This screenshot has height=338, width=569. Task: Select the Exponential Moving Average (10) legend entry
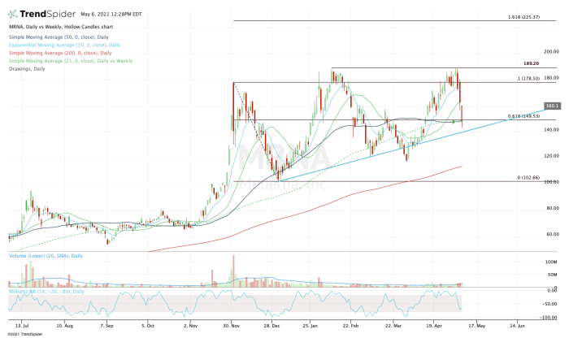[x=64, y=45]
